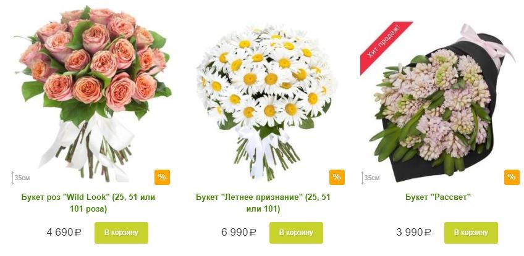Open the Букет роз "Wild Look" title link
Viewport: 524px width, 256px height.
click(x=88, y=203)
